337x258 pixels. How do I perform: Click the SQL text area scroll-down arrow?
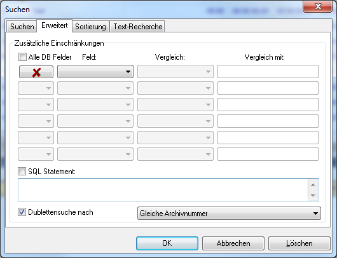(313, 196)
